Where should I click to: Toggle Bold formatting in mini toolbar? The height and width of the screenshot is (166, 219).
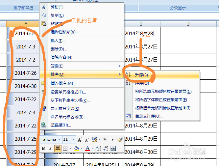coord(43,149)
